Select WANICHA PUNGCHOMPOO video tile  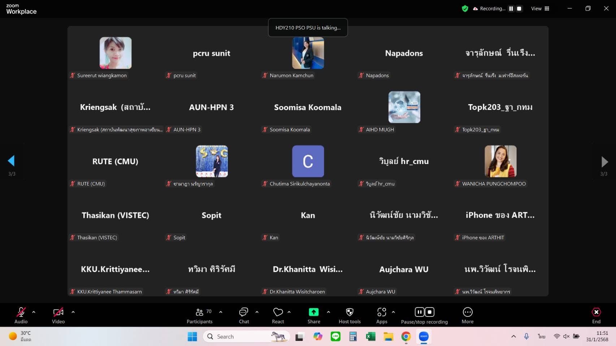[x=500, y=161]
